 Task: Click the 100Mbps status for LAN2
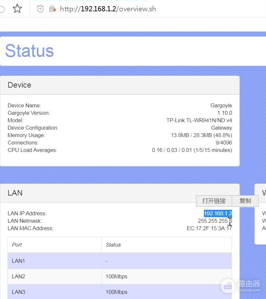116,276
